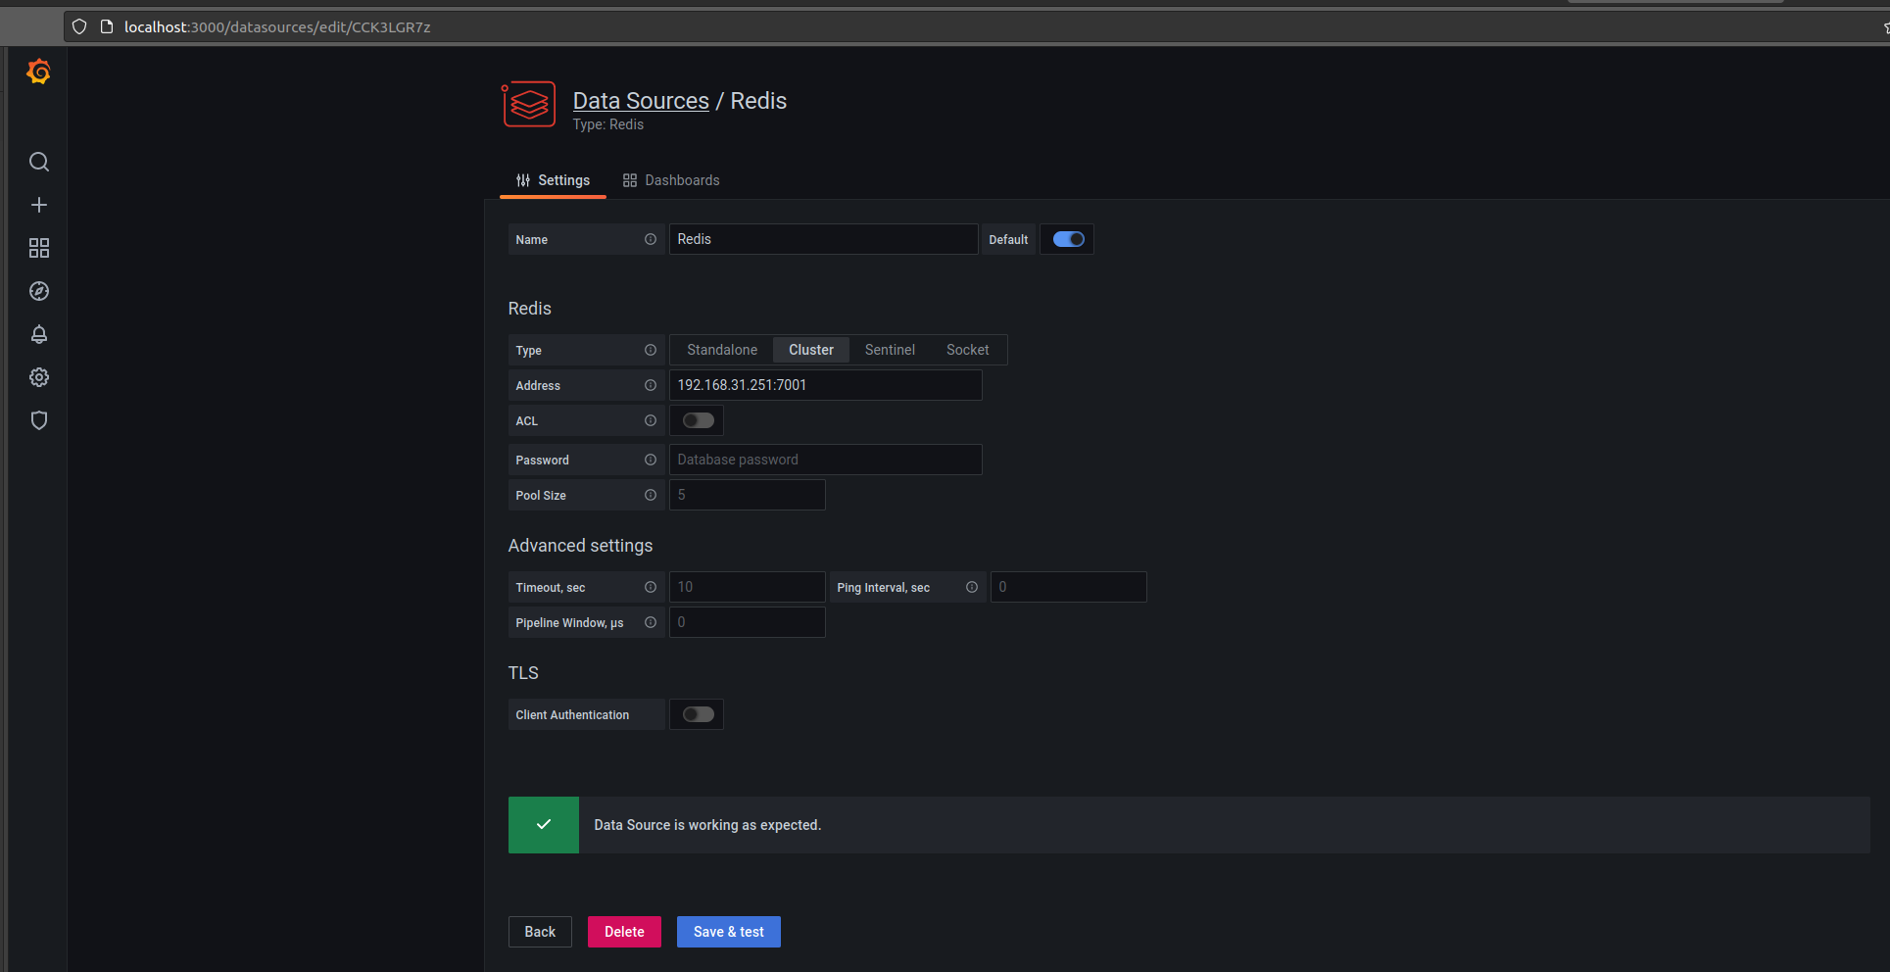Select the Sentinel type option
Image resolution: width=1890 pixels, height=972 pixels.
point(890,350)
